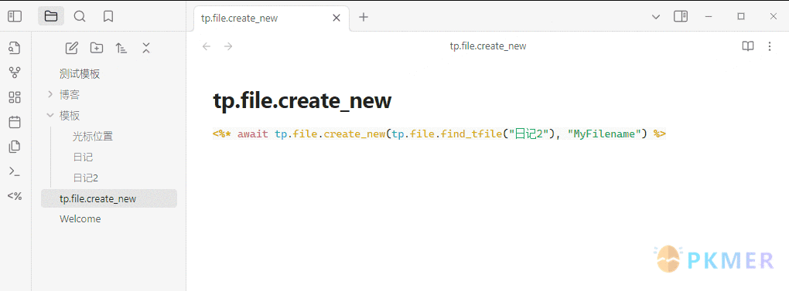Click the await keyword in code
Image resolution: width=789 pixels, height=291 pixels.
253,134
